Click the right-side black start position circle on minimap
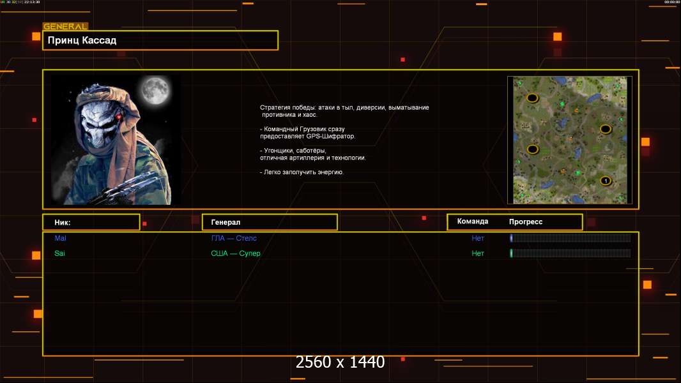681x383 pixels. pos(606,129)
